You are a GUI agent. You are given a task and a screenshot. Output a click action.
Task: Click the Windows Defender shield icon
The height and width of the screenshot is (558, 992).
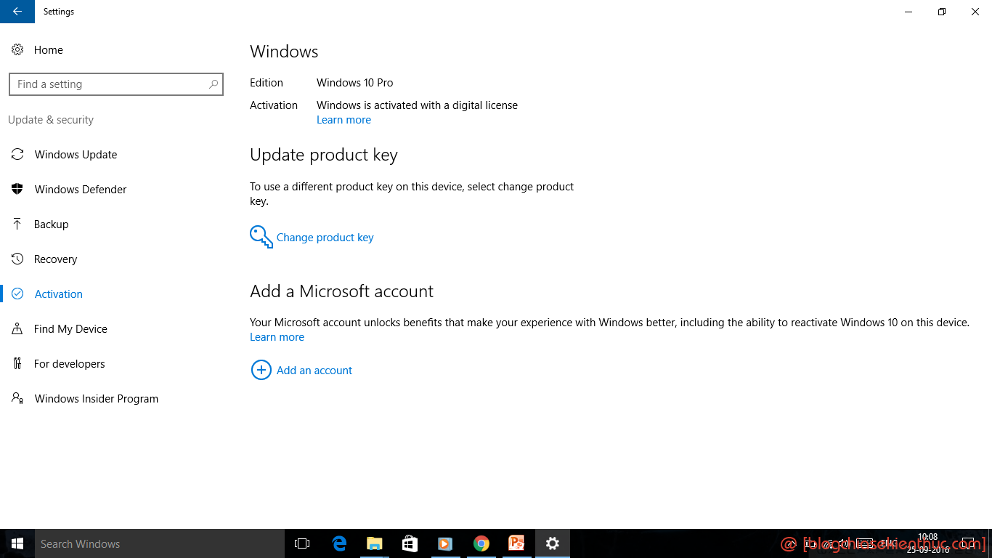[x=17, y=190]
